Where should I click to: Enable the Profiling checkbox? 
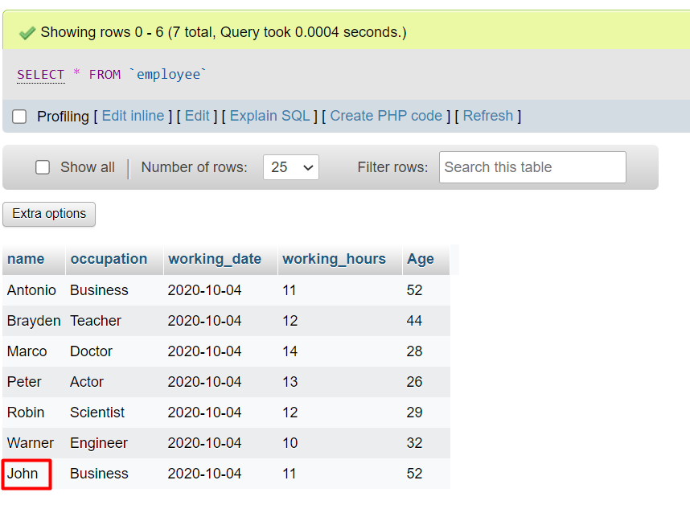pos(19,117)
